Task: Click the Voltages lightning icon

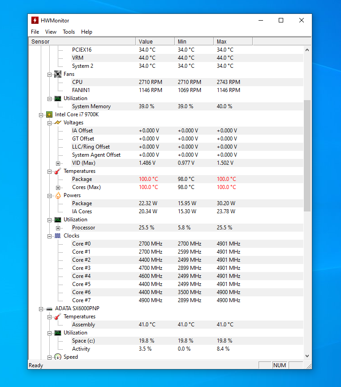Action: pyautogui.click(x=58, y=123)
